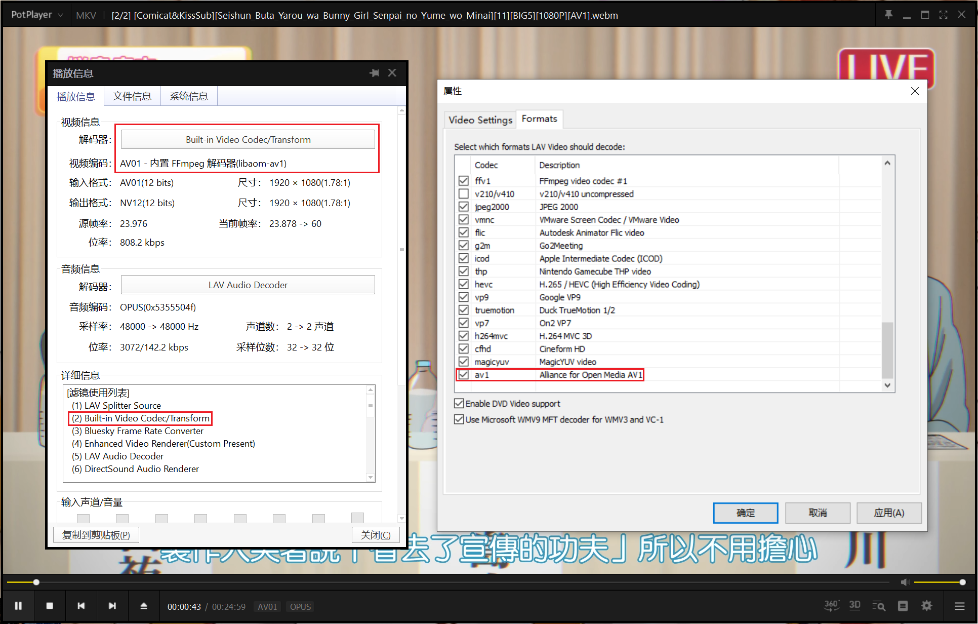Click playback info panel scroll down arrow
This screenshot has height=624, width=978.
(x=402, y=518)
